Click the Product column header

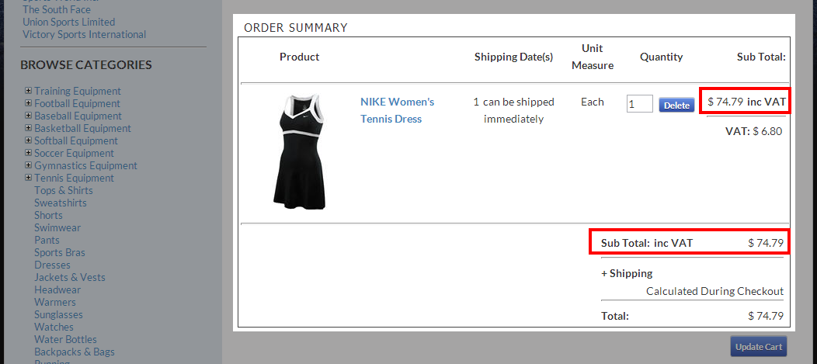tap(299, 57)
